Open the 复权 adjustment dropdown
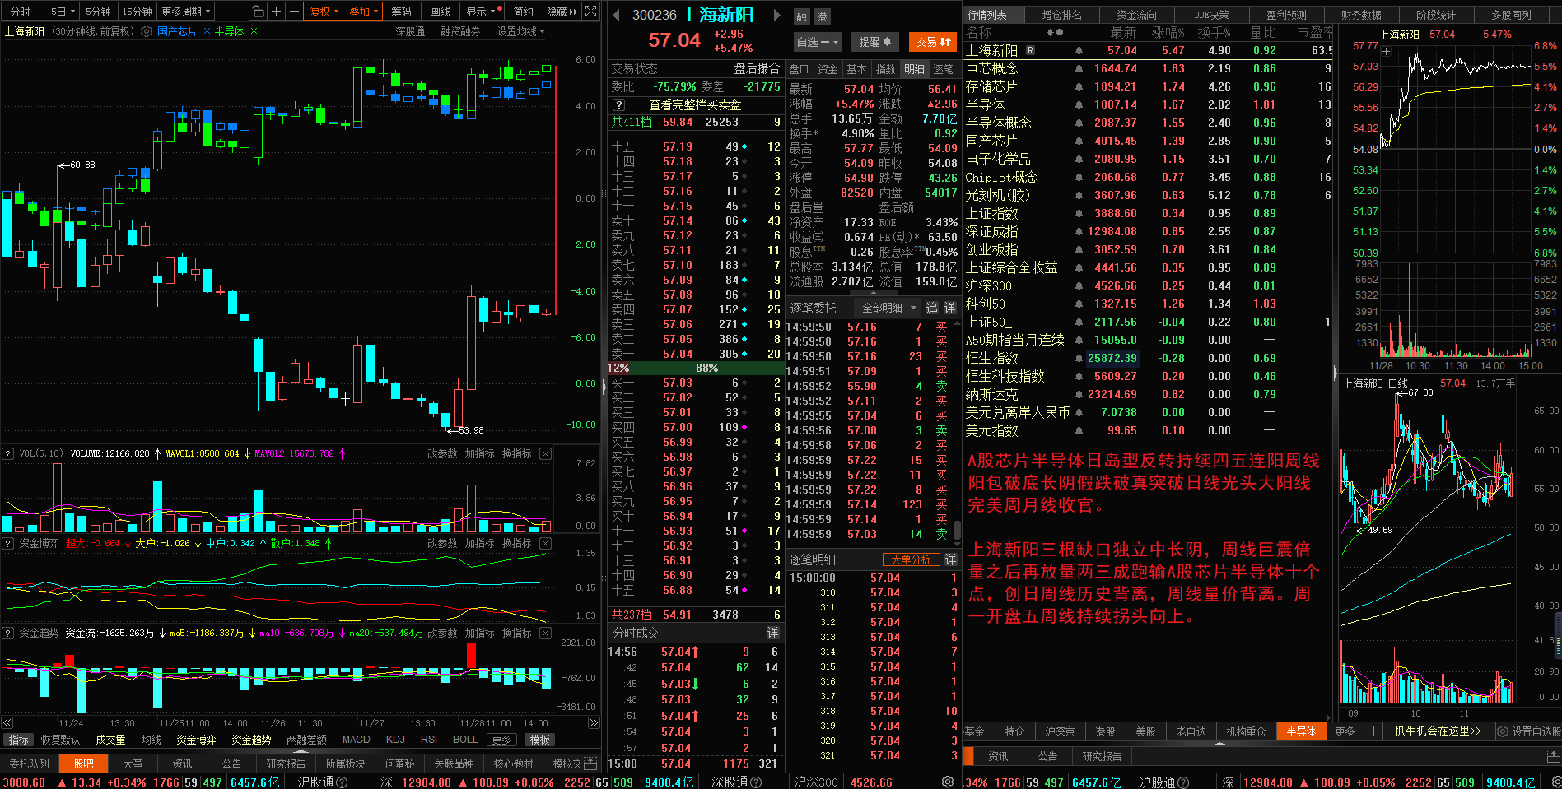1562x789 pixels. [x=324, y=12]
